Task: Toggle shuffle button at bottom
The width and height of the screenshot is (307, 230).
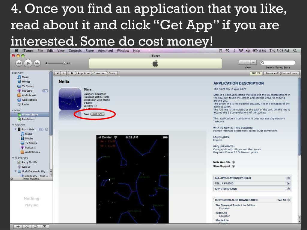Action: pyautogui.click(x=27, y=227)
